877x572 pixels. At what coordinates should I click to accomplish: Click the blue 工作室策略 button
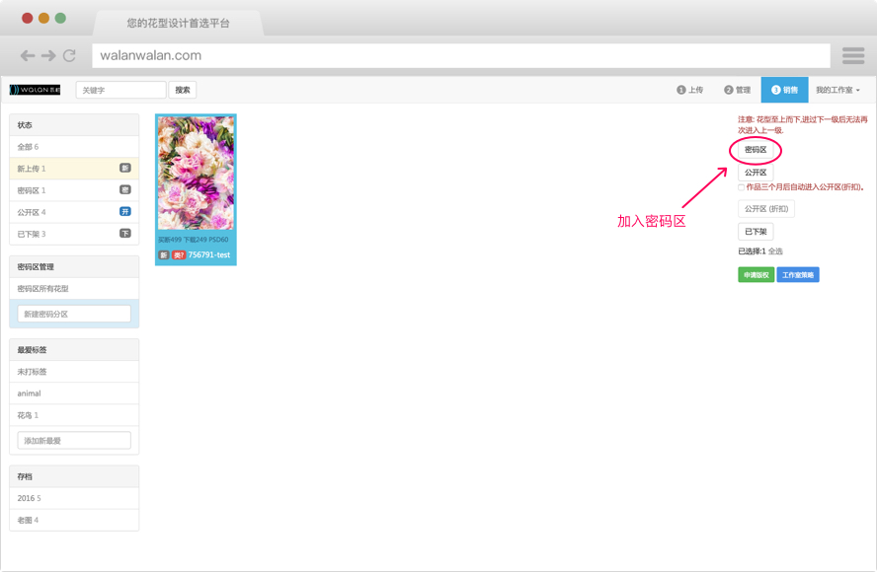pyautogui.click(x=797, y=275)
